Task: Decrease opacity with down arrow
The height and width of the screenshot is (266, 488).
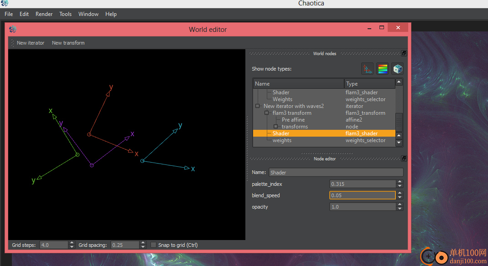Action: [400, 209]
